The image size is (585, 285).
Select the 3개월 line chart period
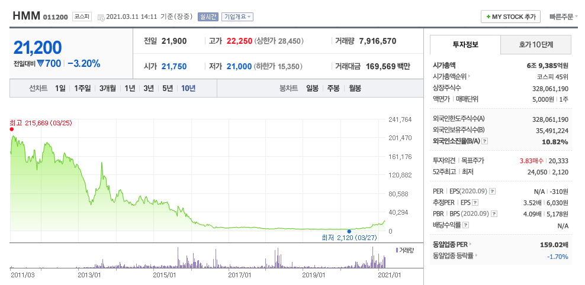point(107,88)
